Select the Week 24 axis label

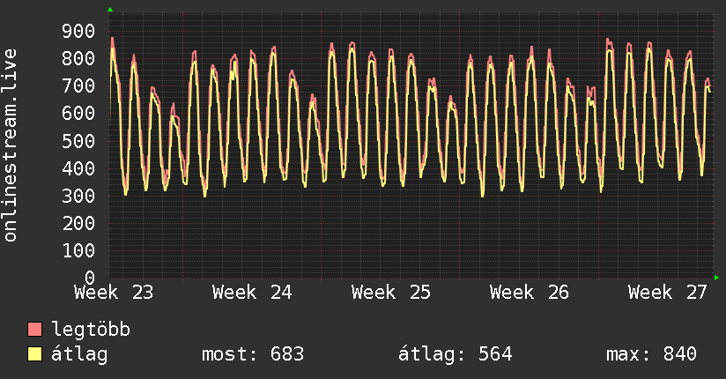[252, 293]
